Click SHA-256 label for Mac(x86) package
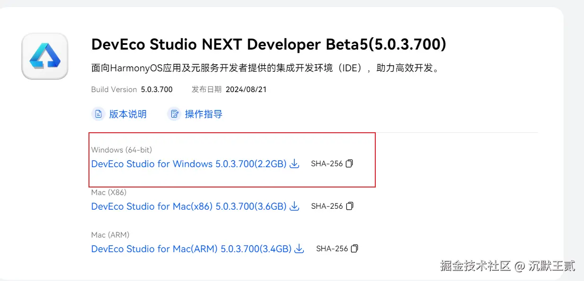The image size is (584, 281). 327,206
